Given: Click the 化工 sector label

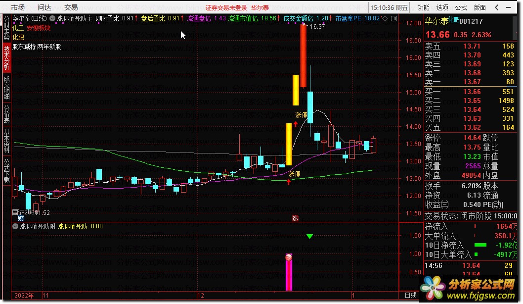Looking at the screenshot, I should [x=18, y=28].
